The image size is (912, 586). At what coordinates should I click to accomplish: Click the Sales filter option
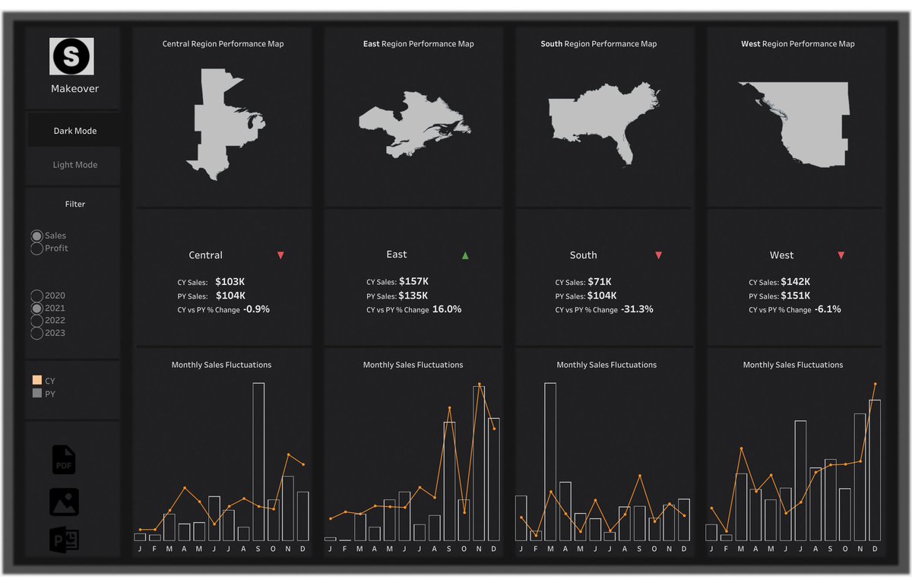(36, 236)
